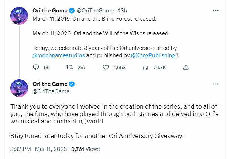The height and width of the screenshot is (159, 227).
Task: Open more options on first tweet
Action: click(216, 11)
